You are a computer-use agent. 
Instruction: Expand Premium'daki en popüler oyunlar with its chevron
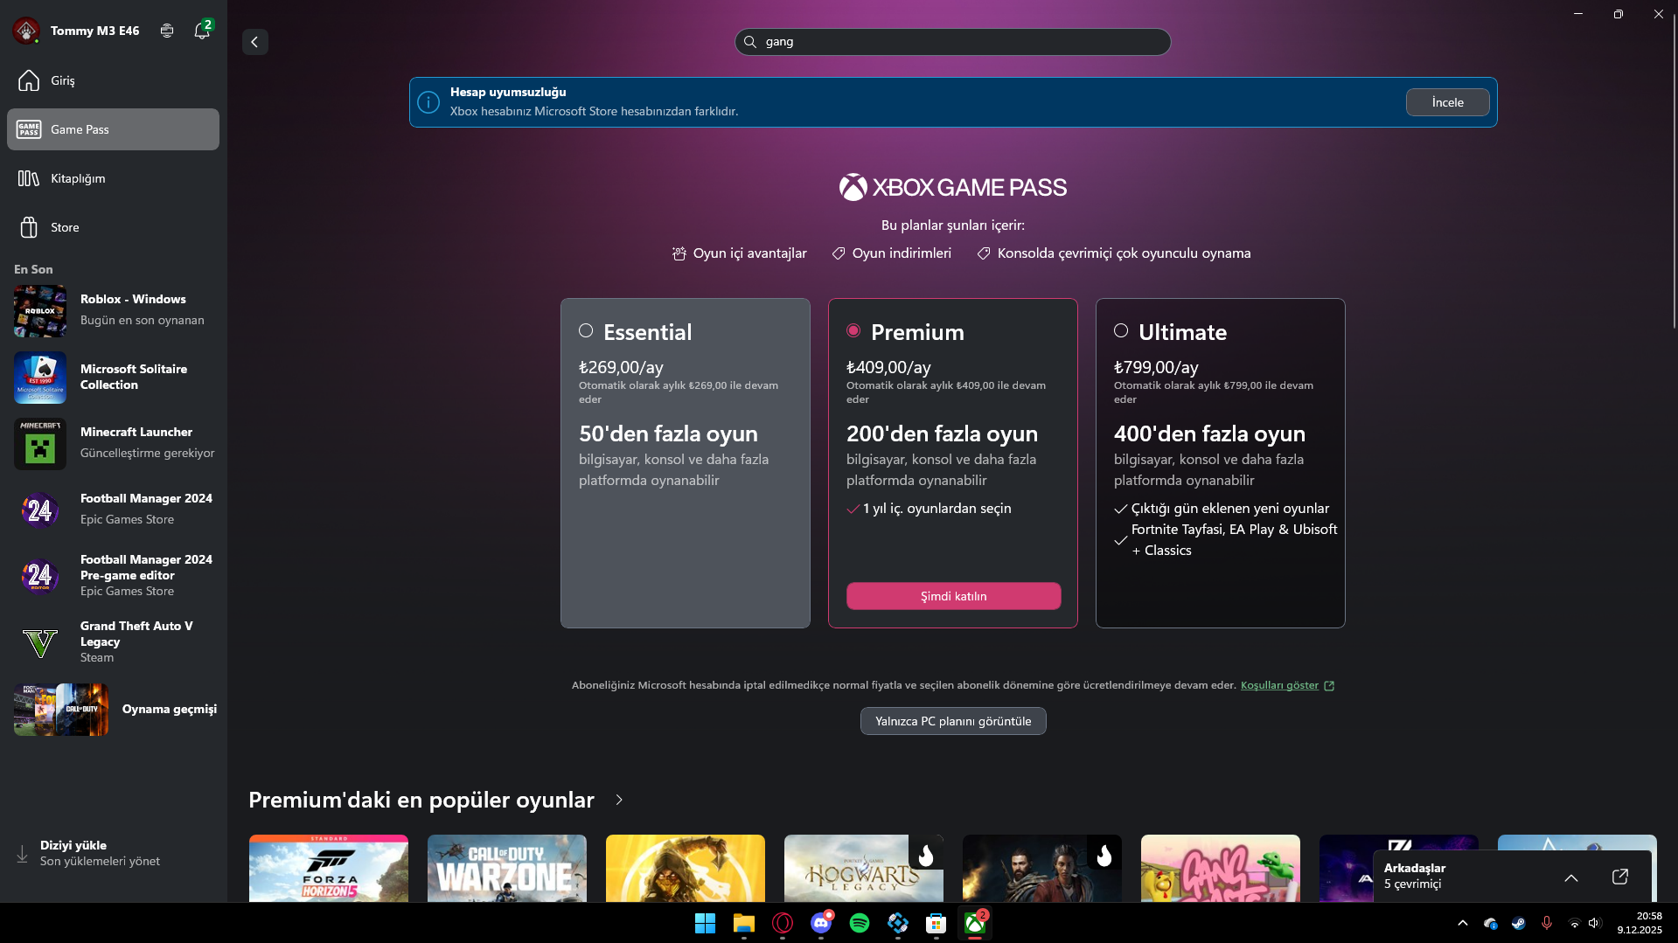pyautogui.click(x=619, y=801)
